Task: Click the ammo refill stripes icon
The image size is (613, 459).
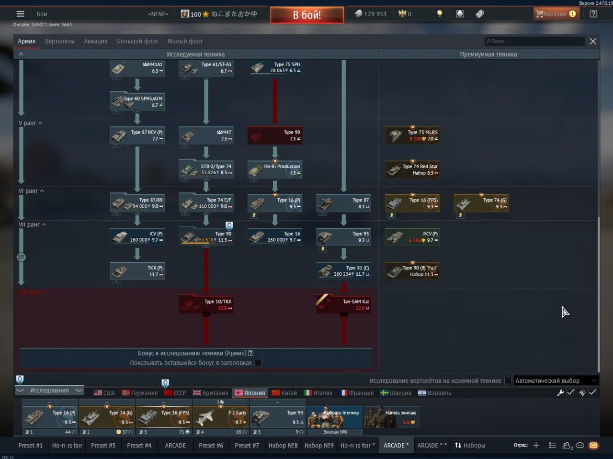Action: point(582,392)
